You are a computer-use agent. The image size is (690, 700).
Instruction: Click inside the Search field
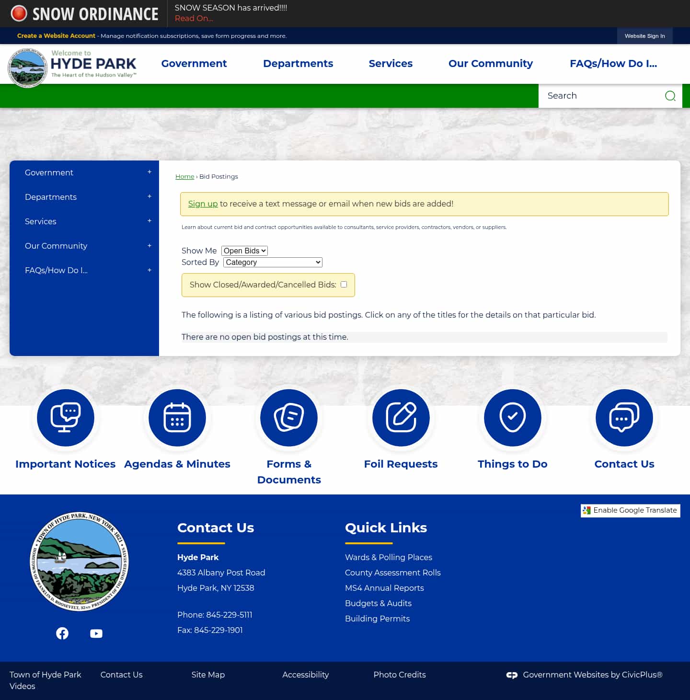(x=599, y=96)
